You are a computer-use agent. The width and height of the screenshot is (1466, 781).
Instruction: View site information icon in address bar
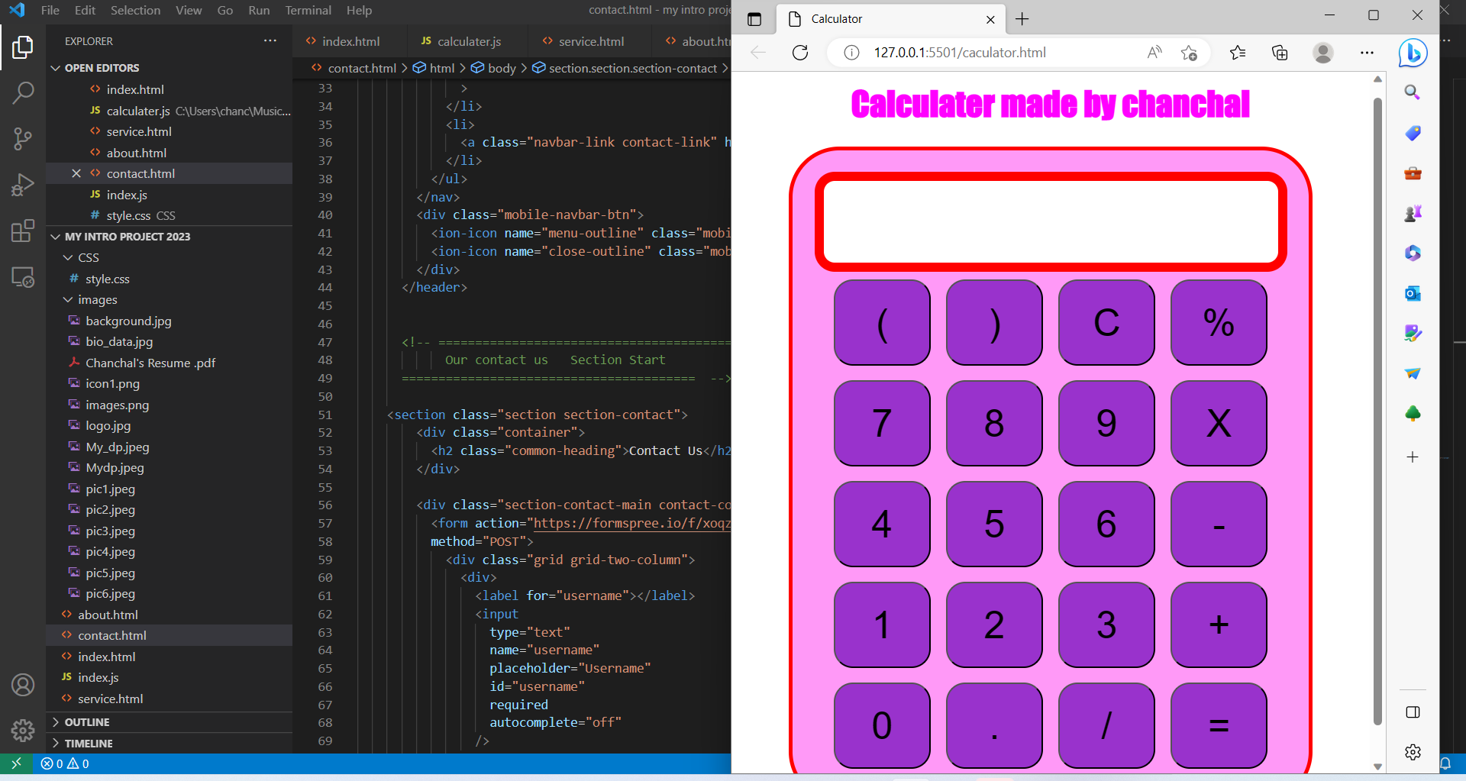pos(851,53)
